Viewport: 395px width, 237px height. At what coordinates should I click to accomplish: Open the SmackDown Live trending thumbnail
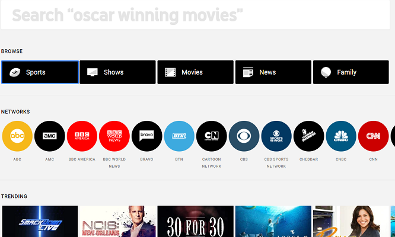(x=40, y=222)
